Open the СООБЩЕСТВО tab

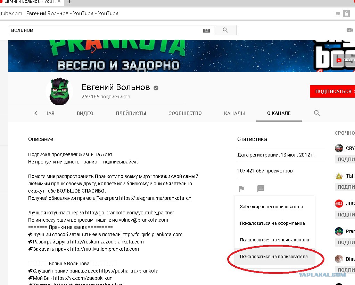pos(185,113)
